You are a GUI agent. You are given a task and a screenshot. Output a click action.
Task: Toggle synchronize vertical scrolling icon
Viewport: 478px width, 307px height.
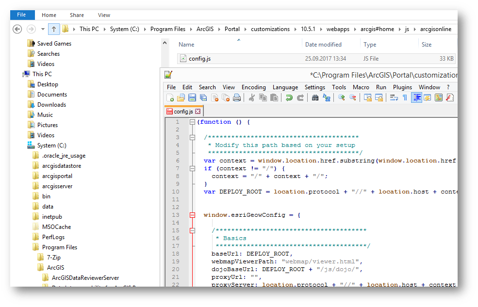point(368,97)
